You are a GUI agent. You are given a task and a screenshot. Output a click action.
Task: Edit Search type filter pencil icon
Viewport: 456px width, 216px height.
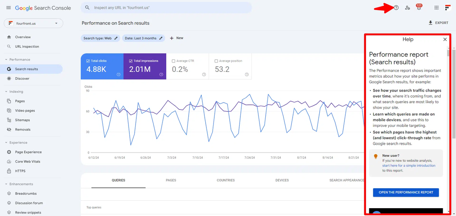pyautogui.click(x=116, y=38)
